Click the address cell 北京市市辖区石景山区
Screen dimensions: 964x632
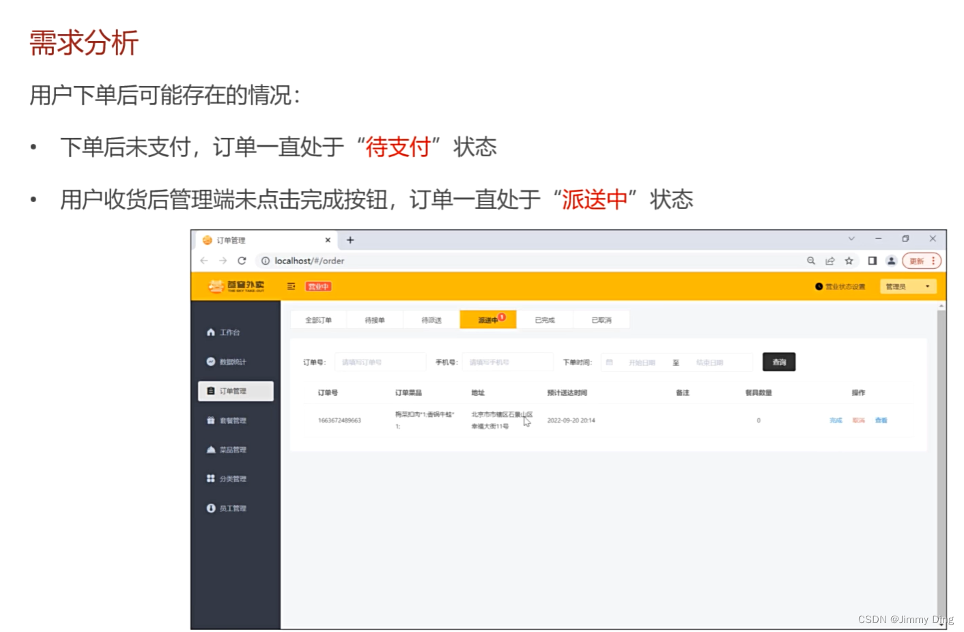502,420
